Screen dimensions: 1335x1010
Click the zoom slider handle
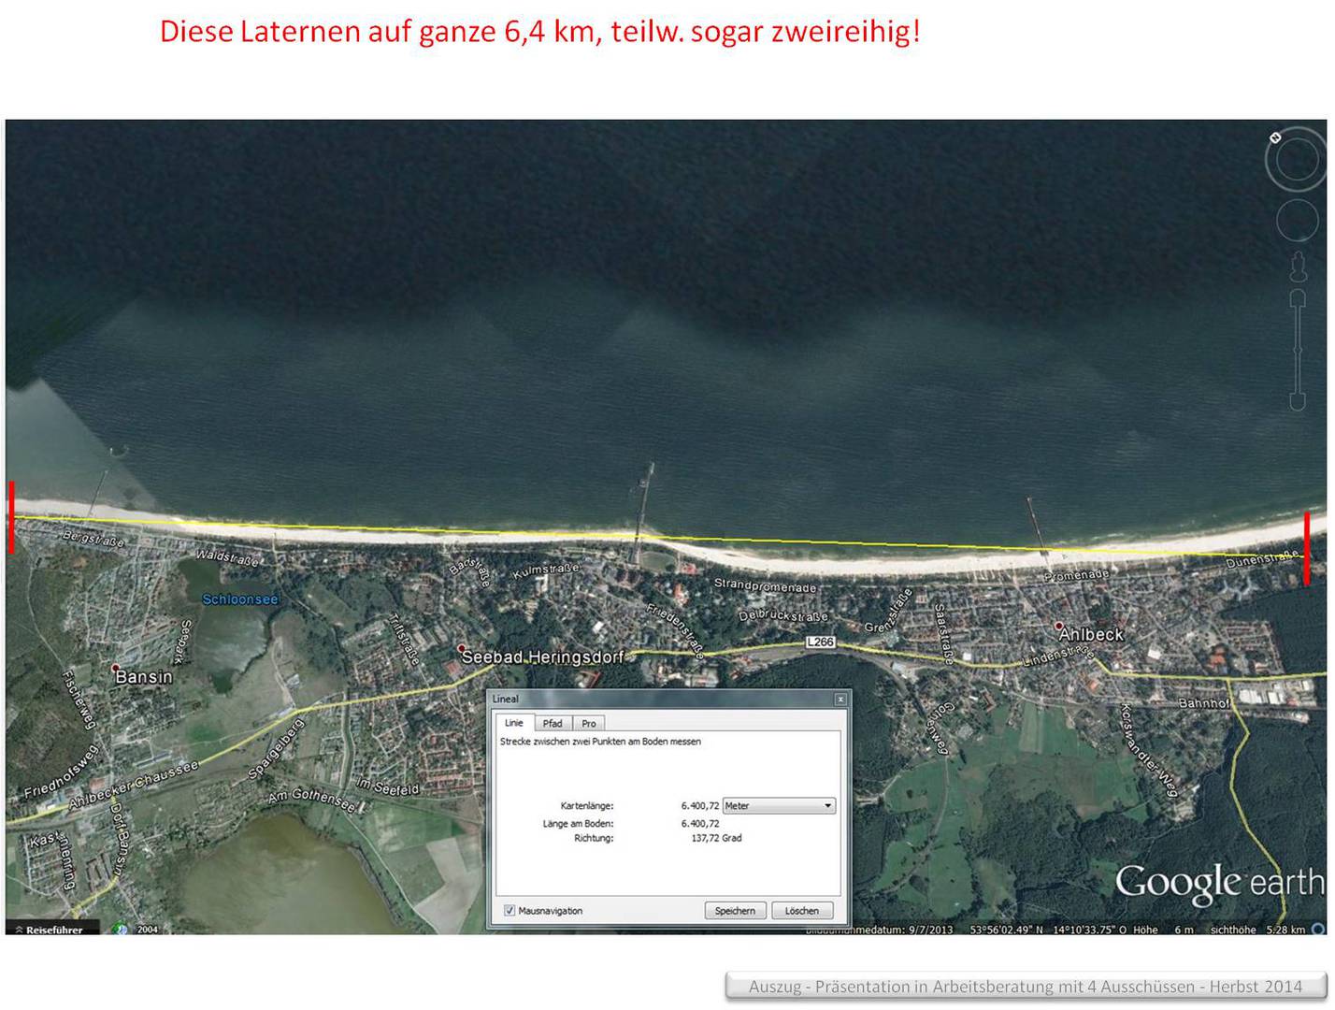coord(1297,350)
